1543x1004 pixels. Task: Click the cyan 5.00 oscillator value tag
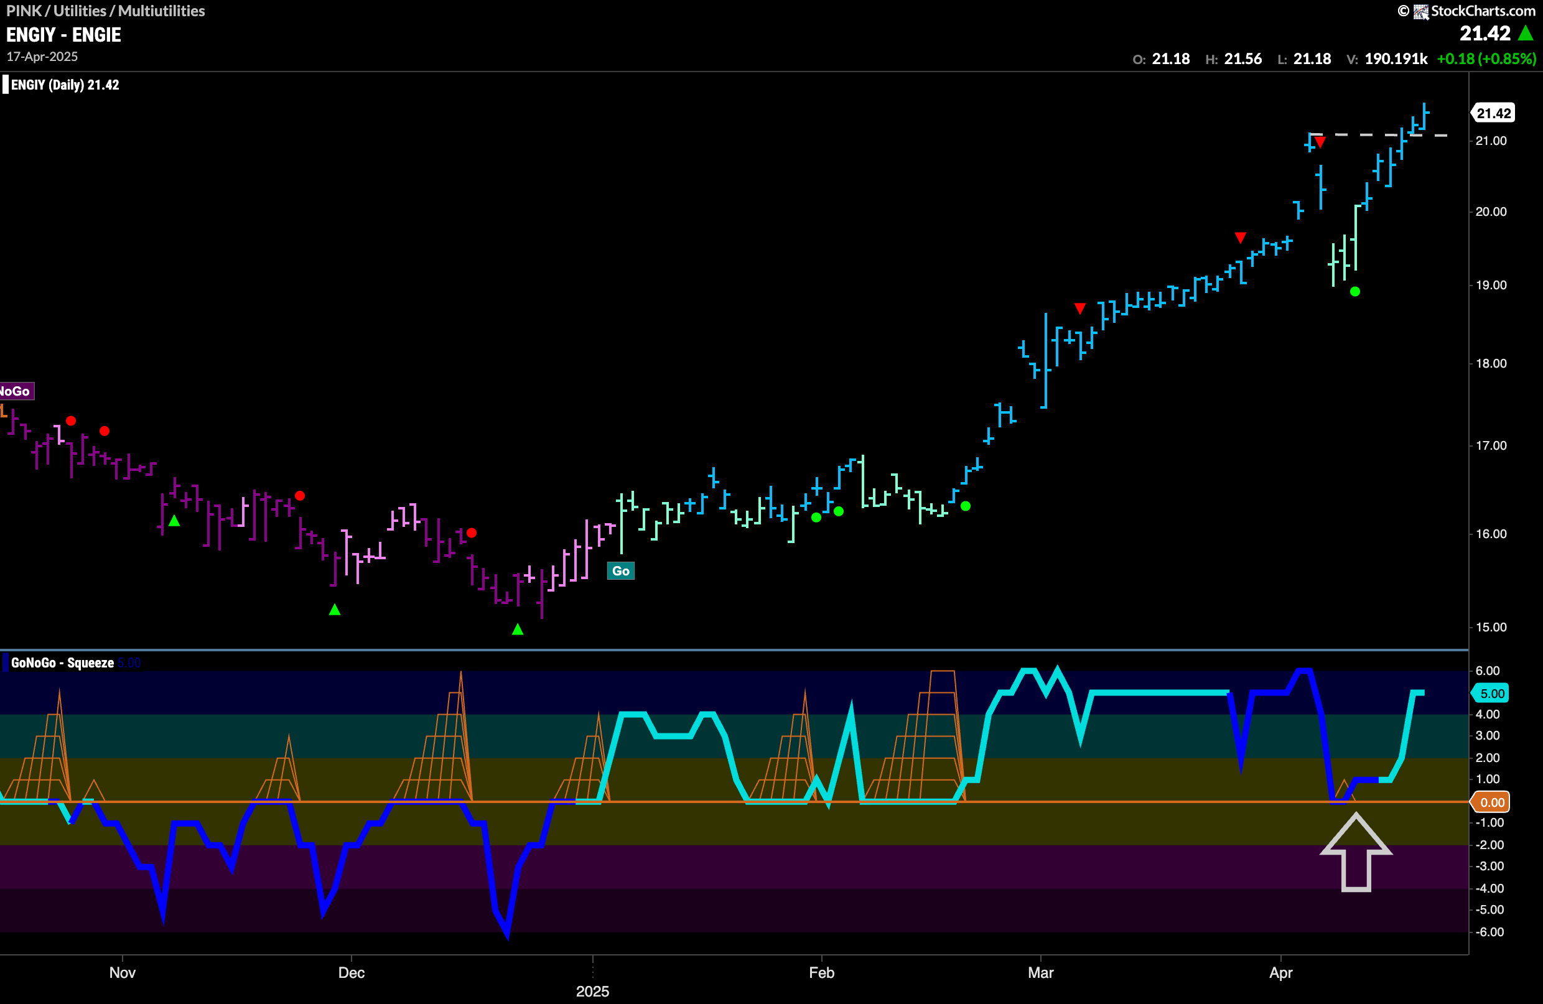pos(1491,694)
